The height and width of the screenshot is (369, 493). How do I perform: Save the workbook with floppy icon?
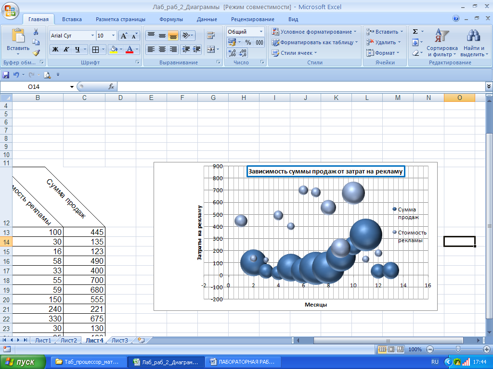tap(6, 74)
